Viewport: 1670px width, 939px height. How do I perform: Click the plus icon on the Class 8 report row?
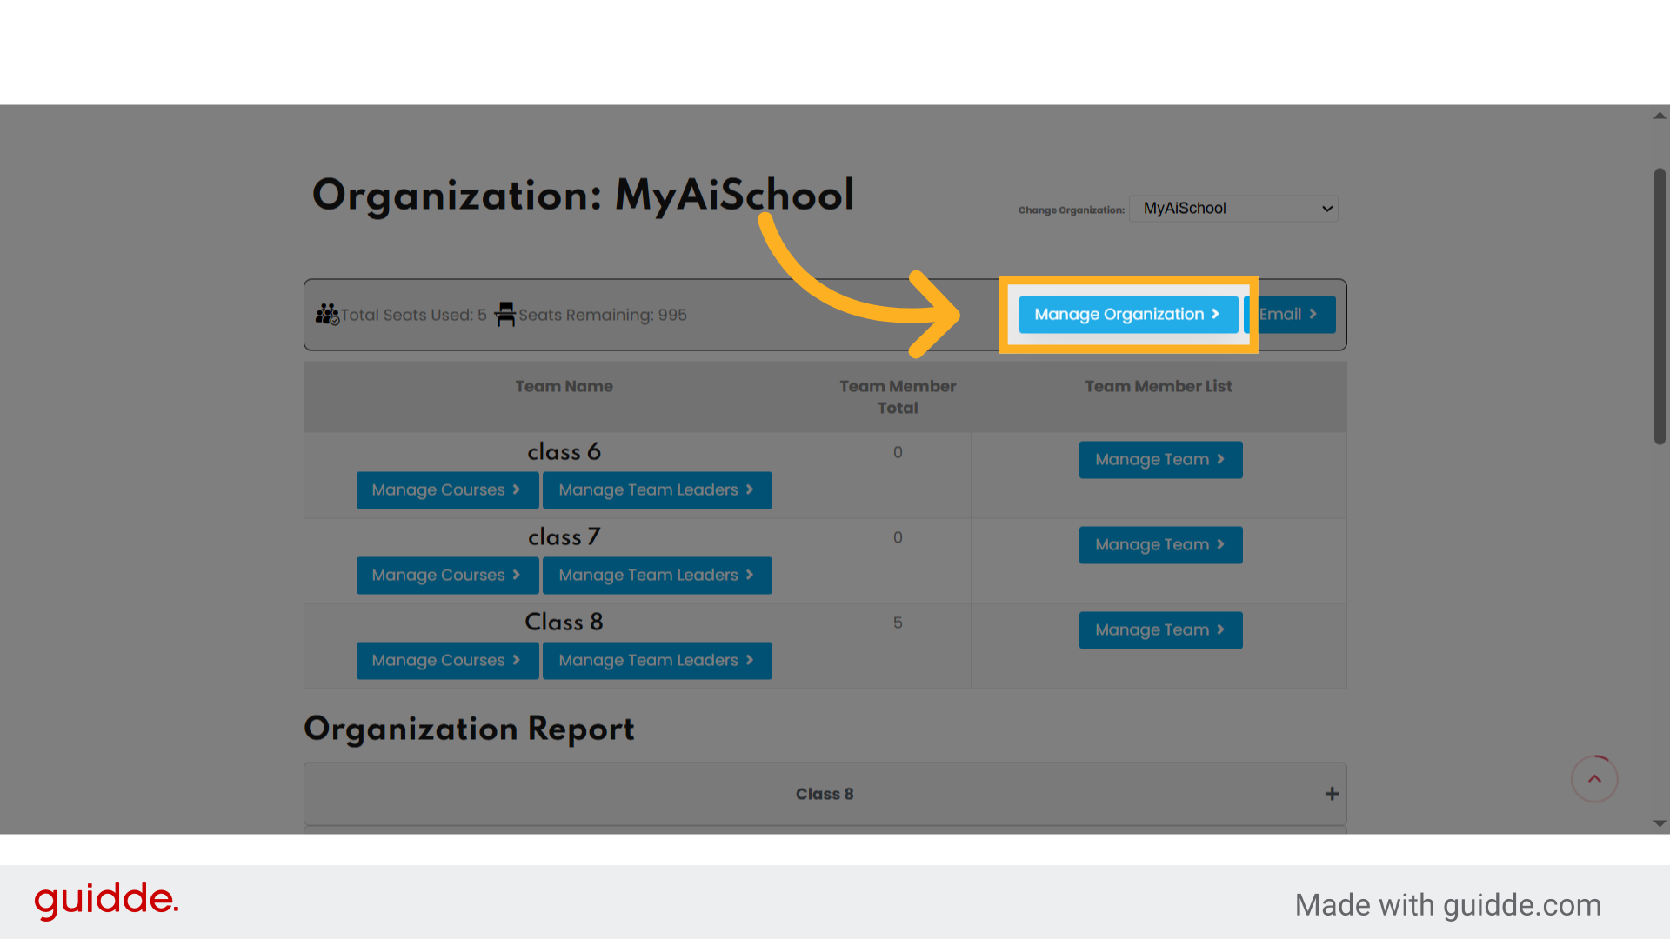click(x=1331, y=793)
